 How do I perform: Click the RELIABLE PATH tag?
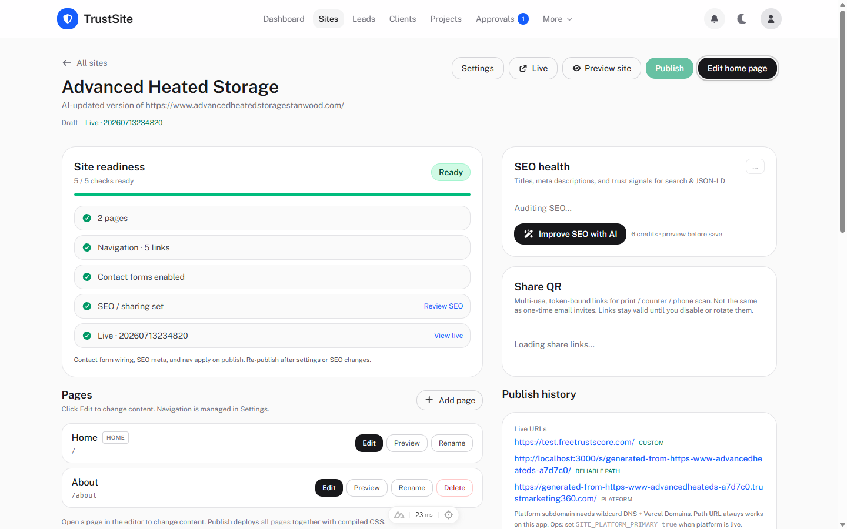coord(598,471)
